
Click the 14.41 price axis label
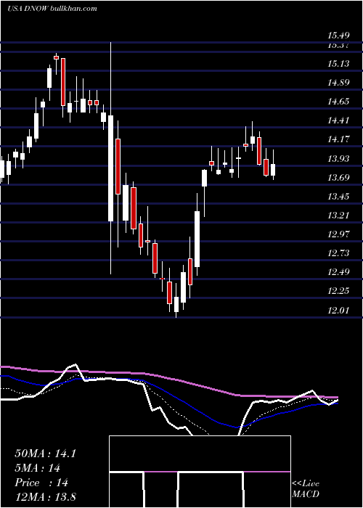tap(339, 120)
